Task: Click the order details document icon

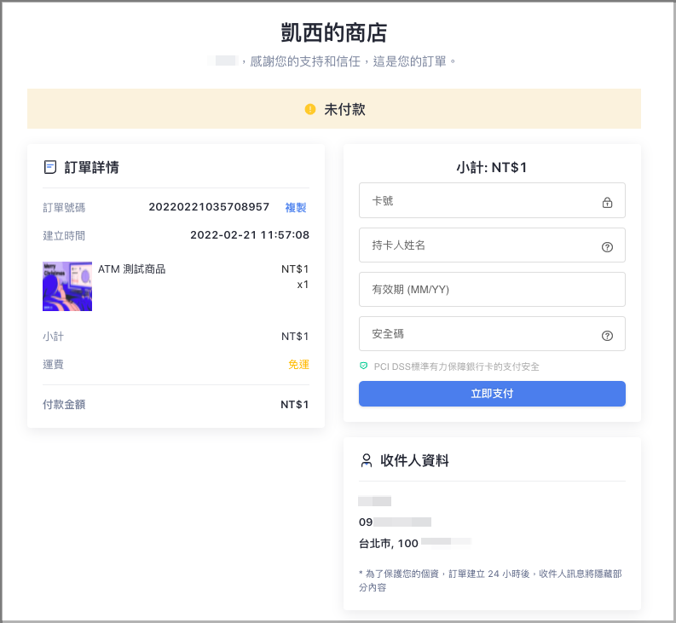Action: 50,167
